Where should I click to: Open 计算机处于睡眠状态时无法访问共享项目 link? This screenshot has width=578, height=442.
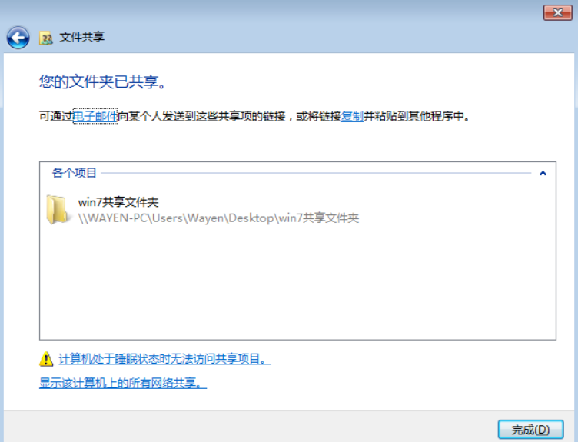point(164,359)
